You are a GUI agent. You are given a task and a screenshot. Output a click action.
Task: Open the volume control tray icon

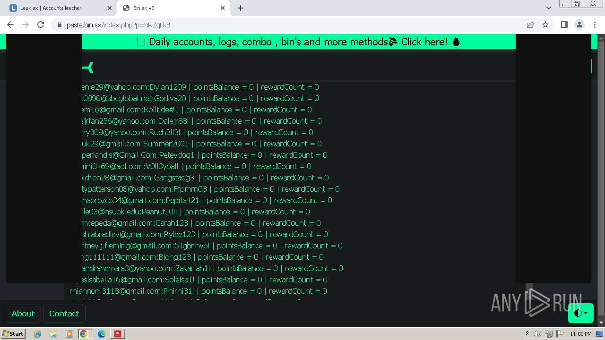[x=537, y=334]
